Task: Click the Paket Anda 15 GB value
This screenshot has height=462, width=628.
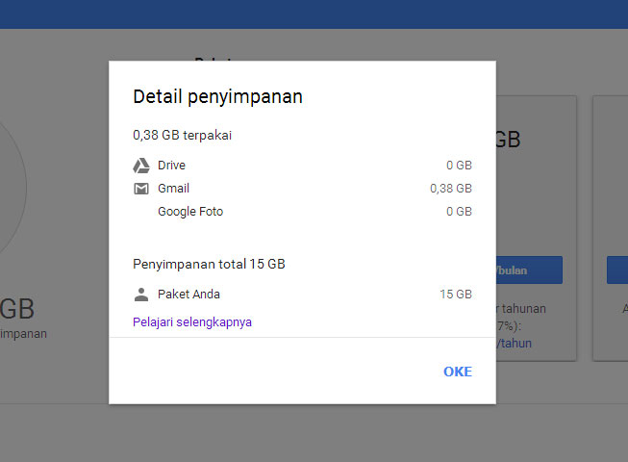Action: click(x=456, y=295)
